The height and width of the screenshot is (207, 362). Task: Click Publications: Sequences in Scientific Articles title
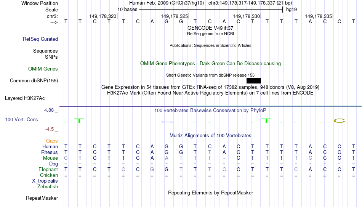click(210, 45)
